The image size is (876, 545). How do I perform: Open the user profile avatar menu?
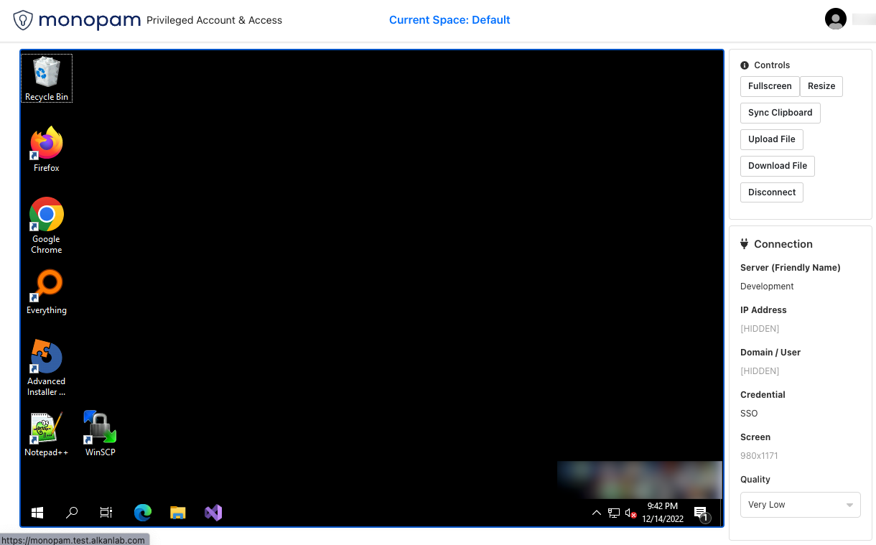point(836,19)
